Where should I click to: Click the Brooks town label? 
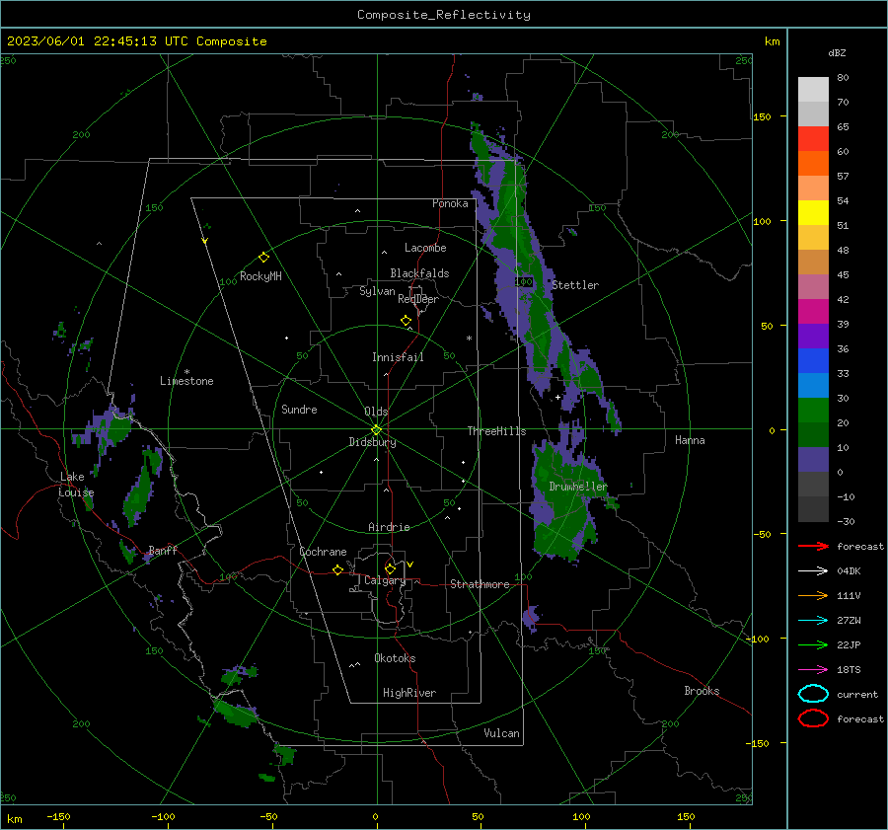[x=702, y=691]
